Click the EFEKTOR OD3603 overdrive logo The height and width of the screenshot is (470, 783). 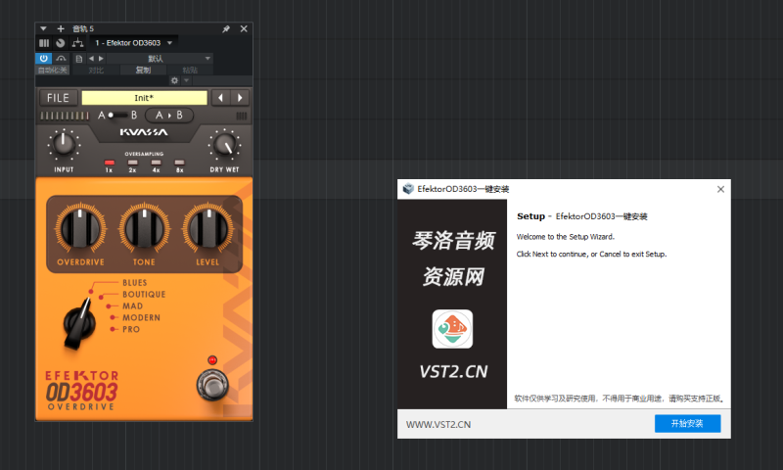pyautogui.click(x=82, y=391)
